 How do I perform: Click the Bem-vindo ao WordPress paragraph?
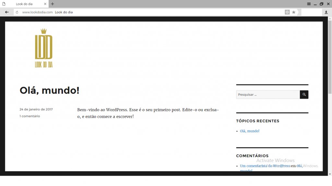(x=148, y=113)
